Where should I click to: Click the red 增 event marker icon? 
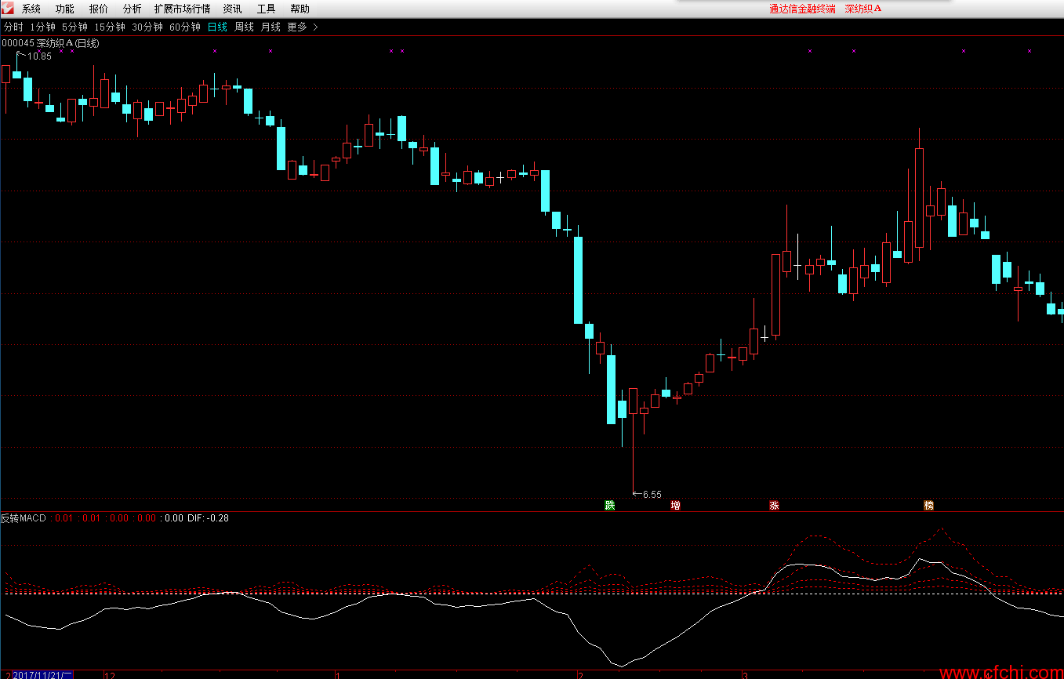pos(676,506)
